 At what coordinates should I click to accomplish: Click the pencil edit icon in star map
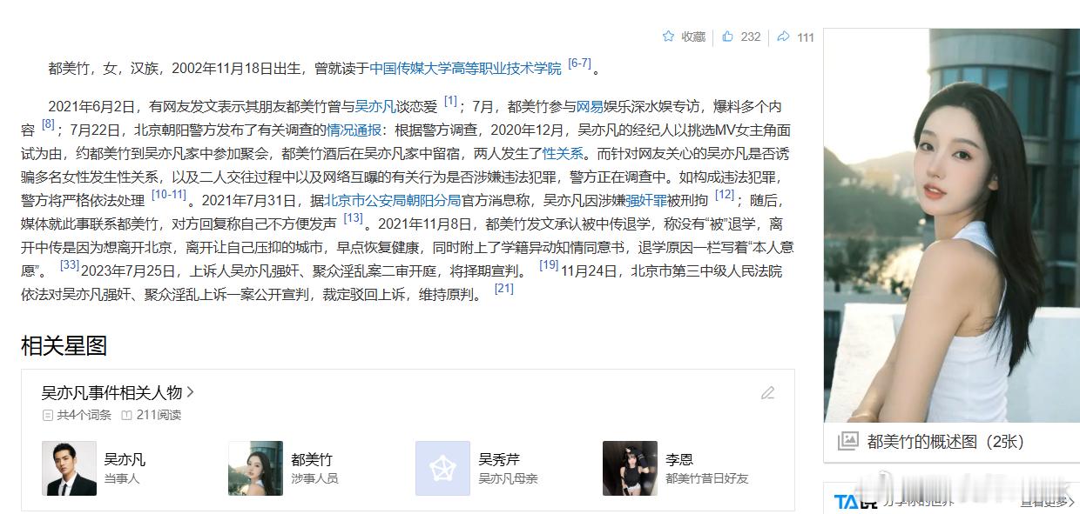(x=767, y=393)
